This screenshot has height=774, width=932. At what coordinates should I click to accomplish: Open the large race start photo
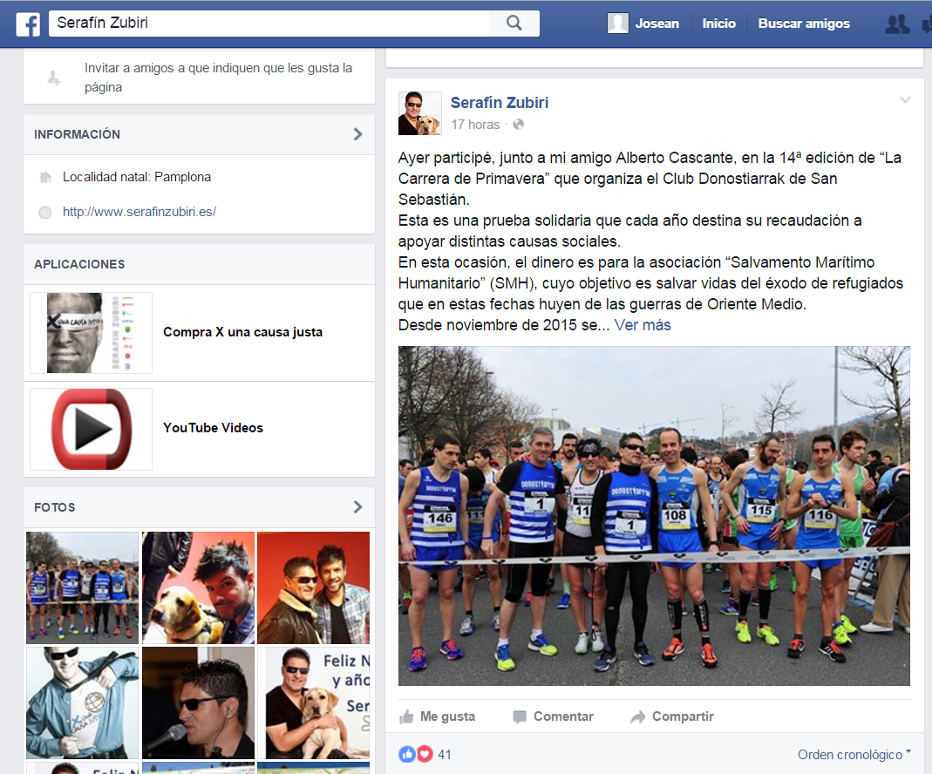pyautogui.click(x=654, y=516)
